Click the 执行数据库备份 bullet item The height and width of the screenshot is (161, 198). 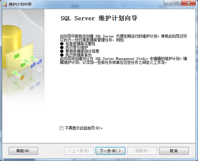[78, 55]
